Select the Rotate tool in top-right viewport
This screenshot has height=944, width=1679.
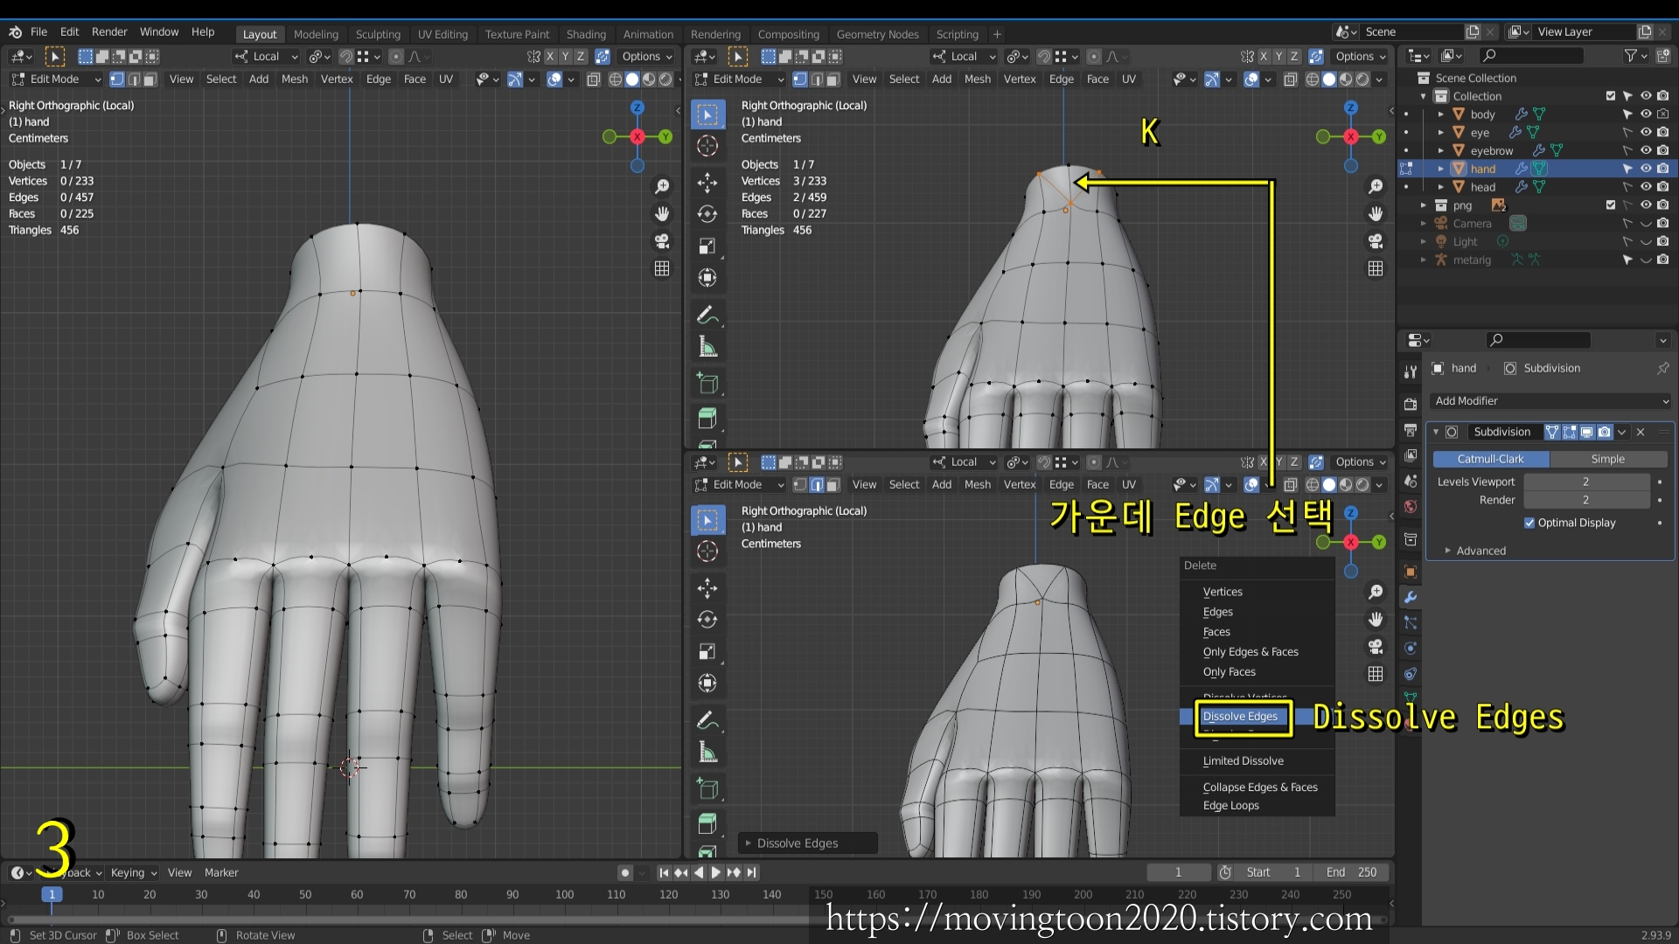point(707,214)
